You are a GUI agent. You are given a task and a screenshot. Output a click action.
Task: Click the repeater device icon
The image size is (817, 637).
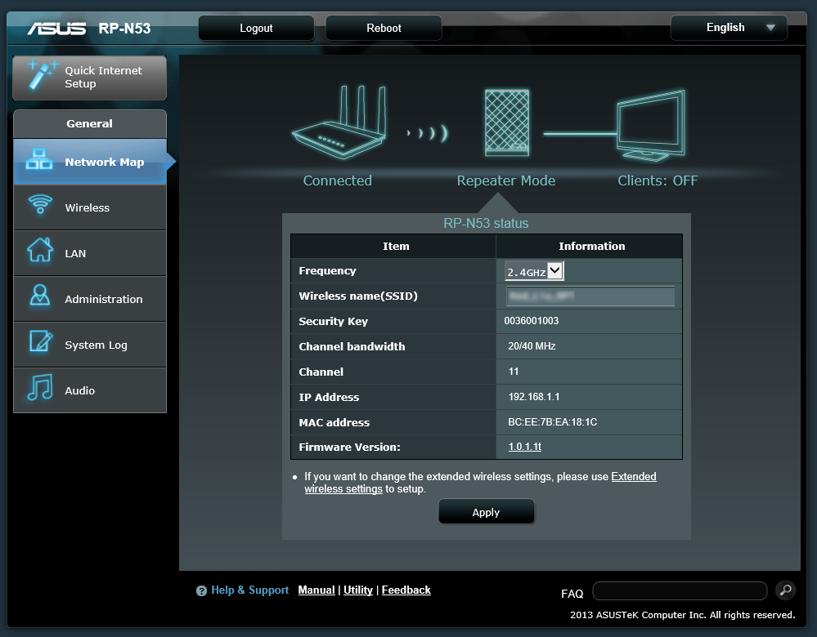click(x=506, y=122)
